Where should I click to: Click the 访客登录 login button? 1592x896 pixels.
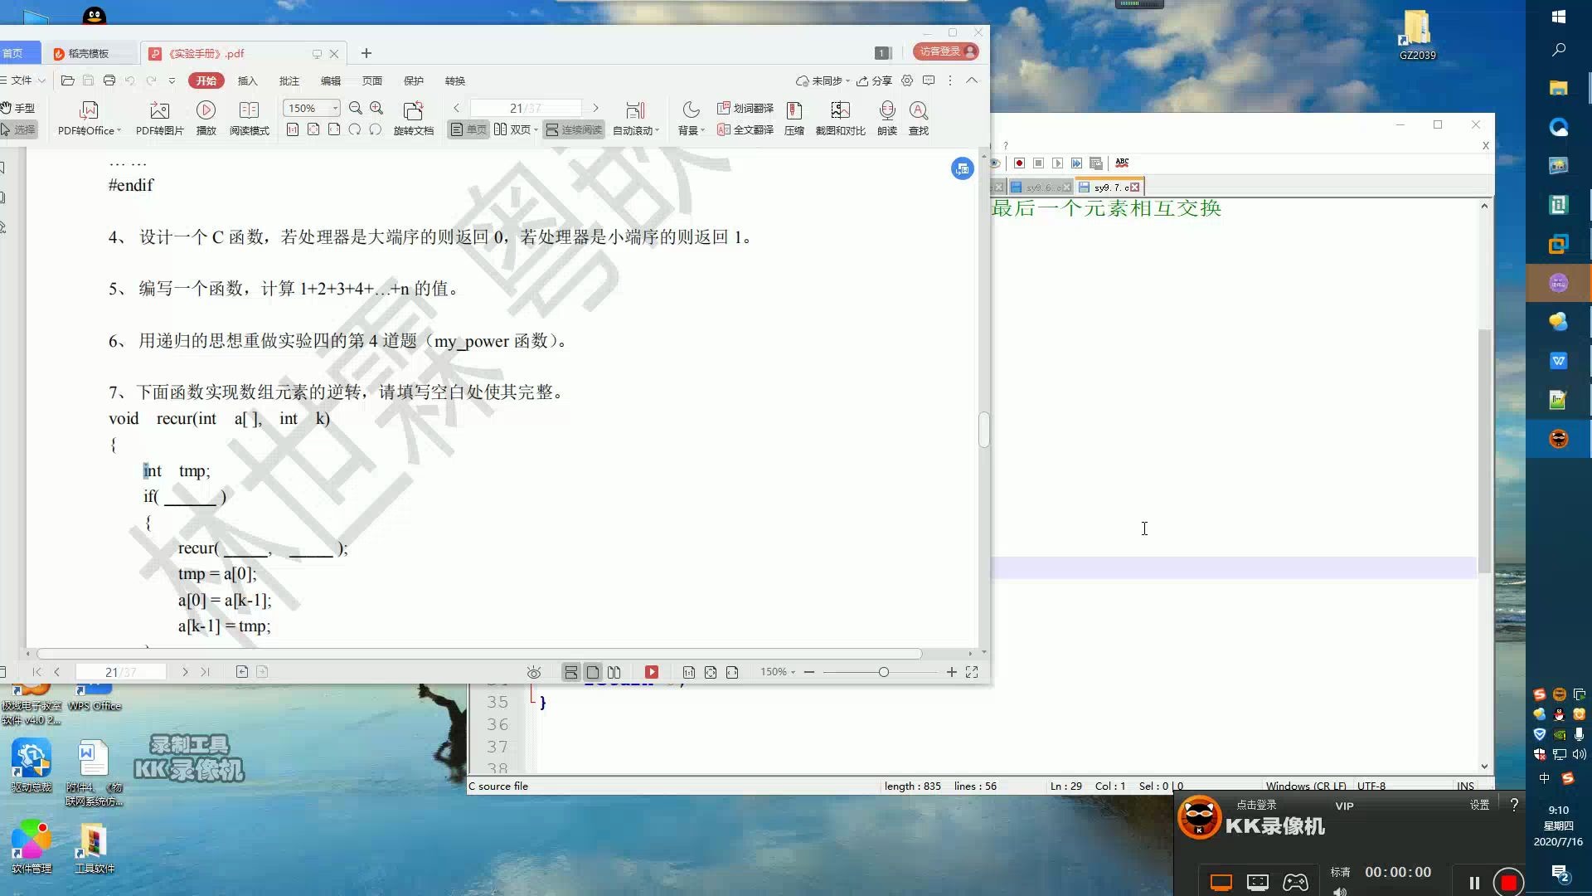click(941, 51)
